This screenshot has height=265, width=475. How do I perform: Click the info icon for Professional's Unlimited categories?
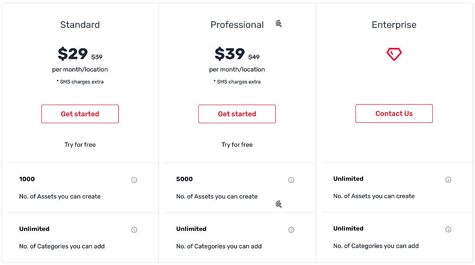tap(291, 230)
